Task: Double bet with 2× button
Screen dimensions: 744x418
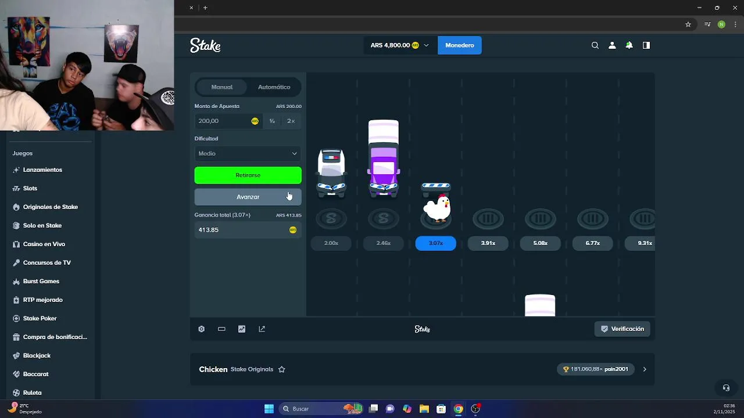Action: (x=291, y=121)
